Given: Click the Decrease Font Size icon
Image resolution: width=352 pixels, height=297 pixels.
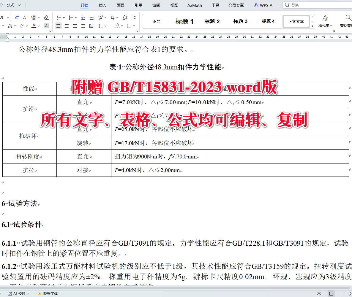Looking at the screenshot, I should click(x=25, y=18).
